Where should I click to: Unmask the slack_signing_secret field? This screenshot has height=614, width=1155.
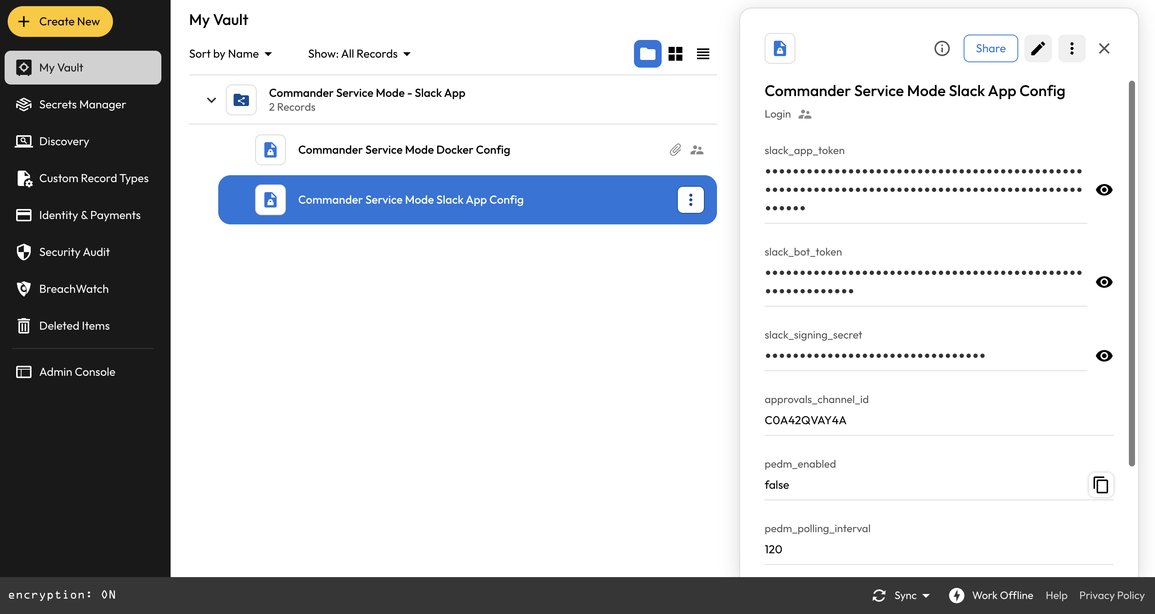coord(1104,356)
